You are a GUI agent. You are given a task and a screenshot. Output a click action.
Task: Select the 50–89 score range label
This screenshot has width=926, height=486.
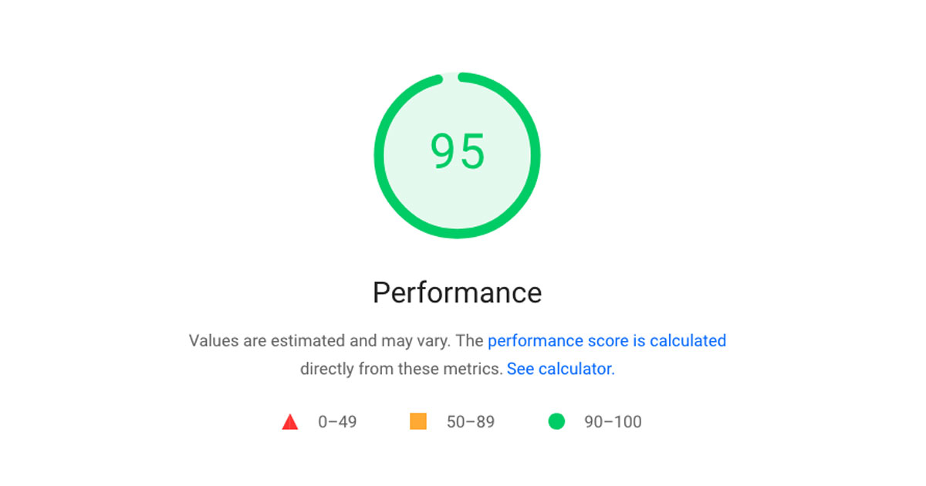[471, 422]
